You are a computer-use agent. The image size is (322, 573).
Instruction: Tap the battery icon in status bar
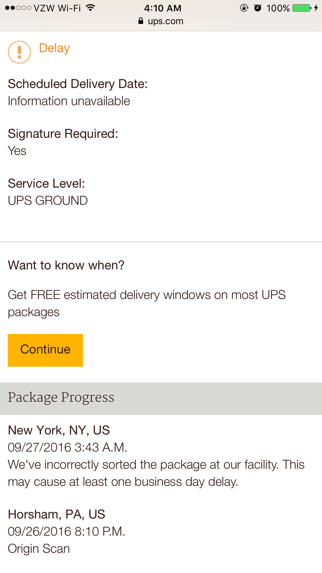[302, 8]
